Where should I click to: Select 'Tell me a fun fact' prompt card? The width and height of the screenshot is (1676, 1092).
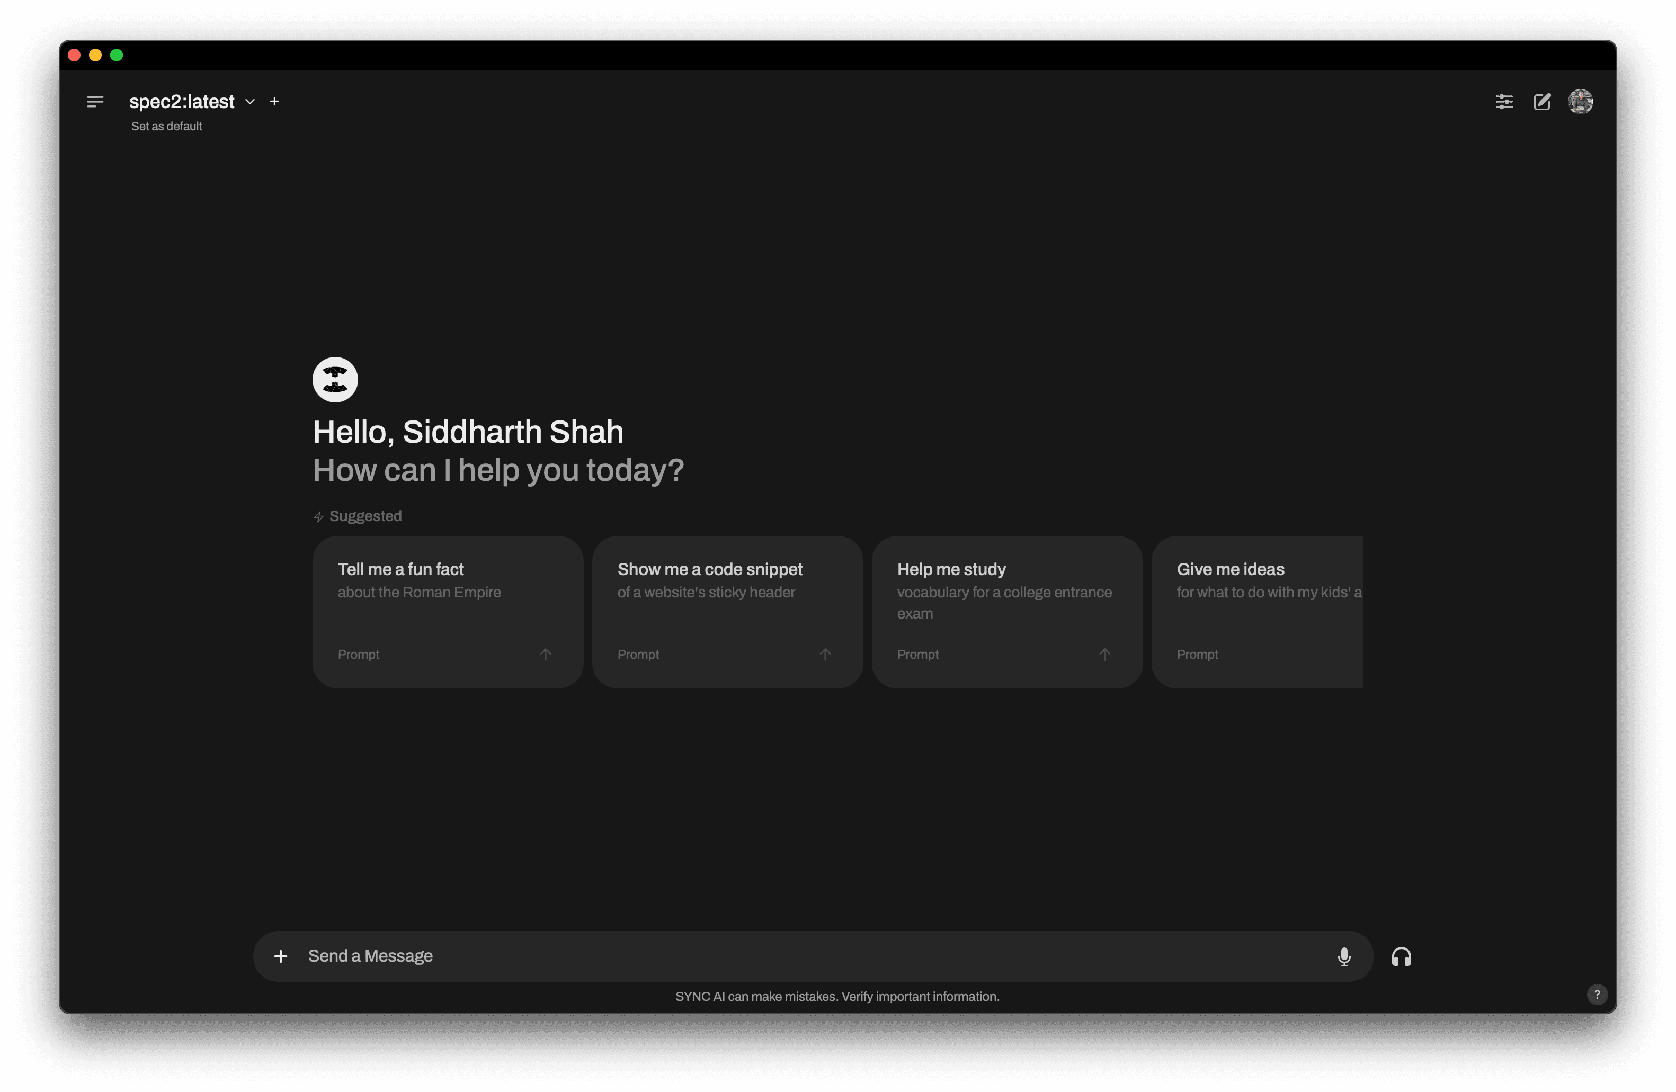[x=447, y=611]
